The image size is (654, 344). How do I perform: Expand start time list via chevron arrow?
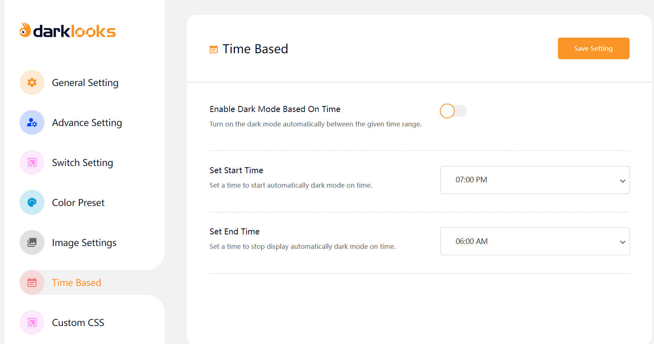622,181
